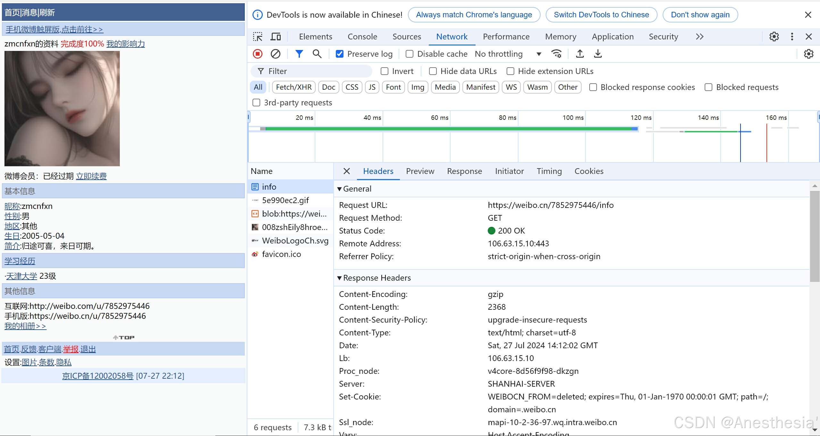Close the DevTools panel
820x436 pixels.
808,37
